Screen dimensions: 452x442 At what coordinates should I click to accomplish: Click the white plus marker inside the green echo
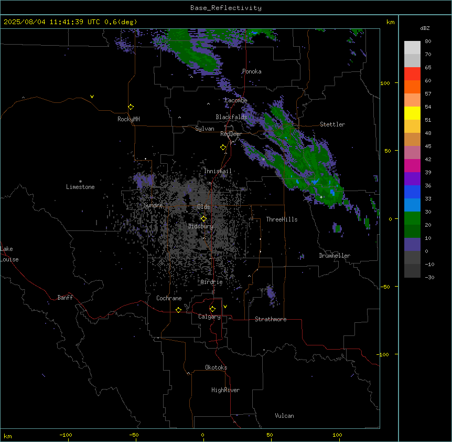321,197
